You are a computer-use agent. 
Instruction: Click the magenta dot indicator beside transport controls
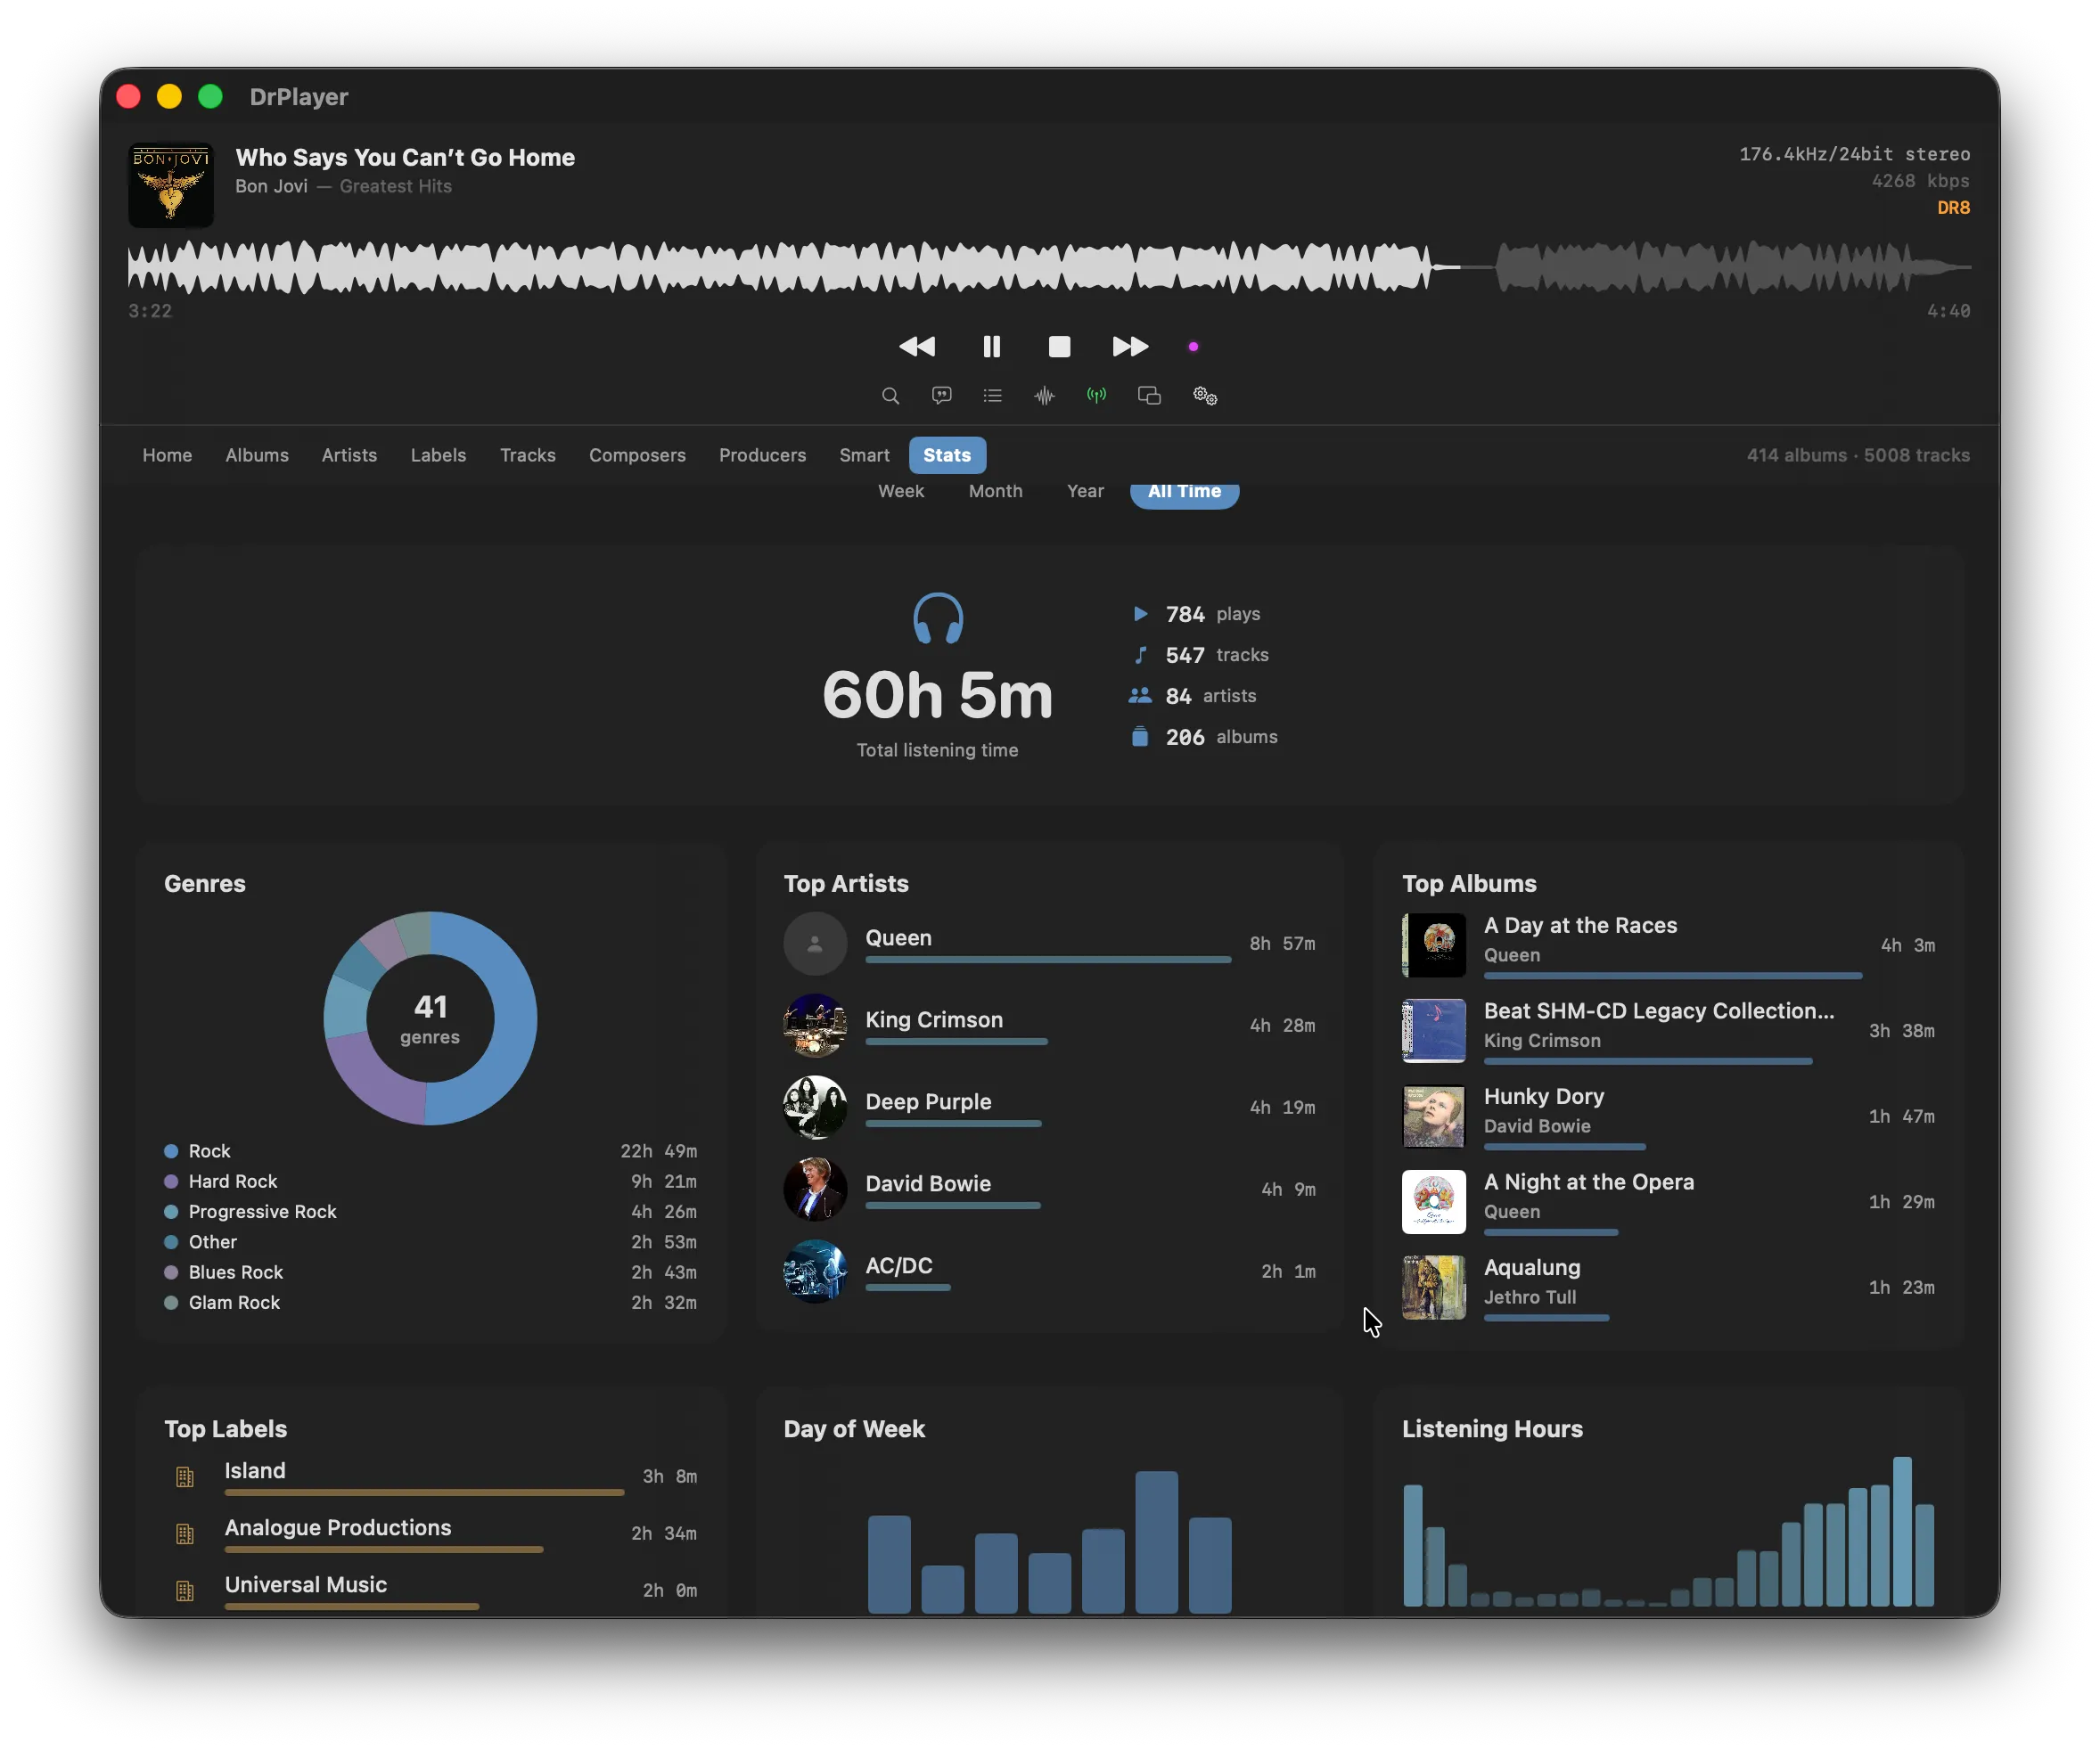tap(1193, 347)
